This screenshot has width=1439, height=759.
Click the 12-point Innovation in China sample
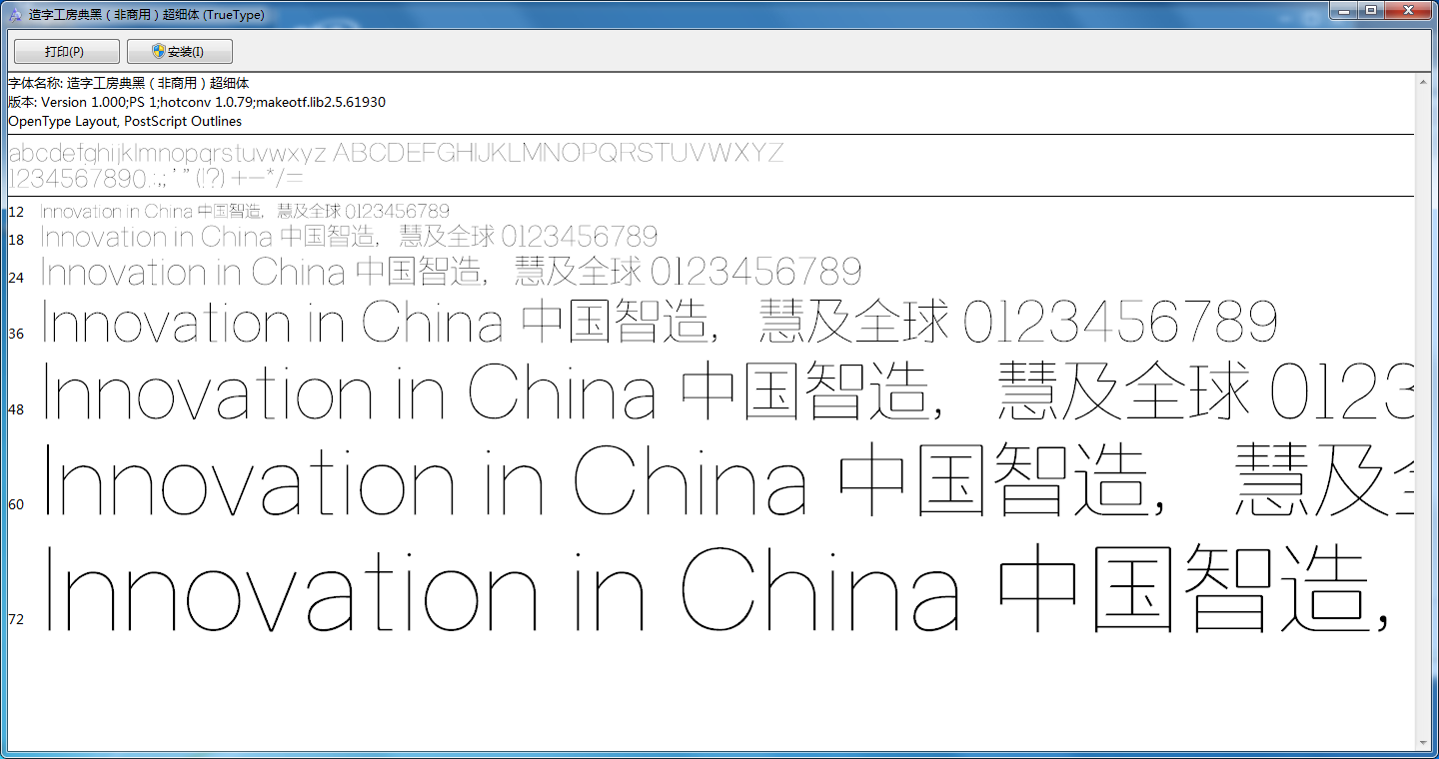coord(245,212)
